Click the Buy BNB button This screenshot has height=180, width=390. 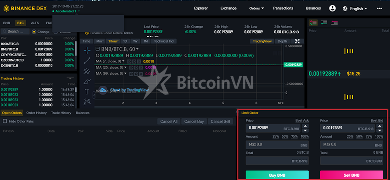click(277, 175)
